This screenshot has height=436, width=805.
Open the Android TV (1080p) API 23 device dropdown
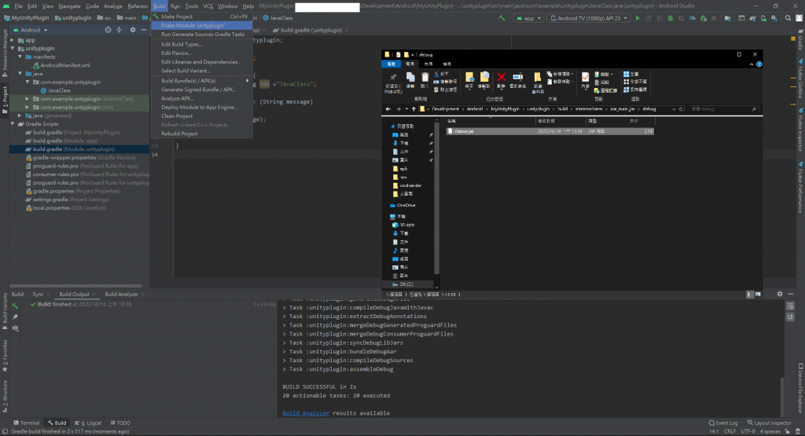(588, 18)
